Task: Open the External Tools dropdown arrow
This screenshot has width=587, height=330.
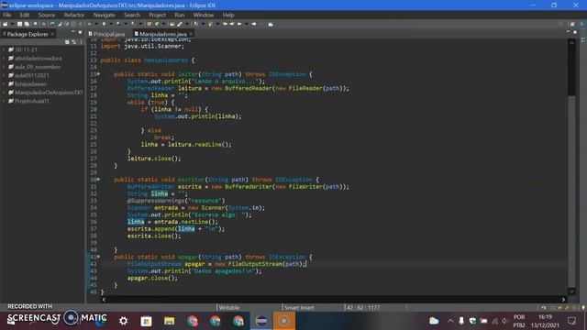Action: (x=140, y=24)
